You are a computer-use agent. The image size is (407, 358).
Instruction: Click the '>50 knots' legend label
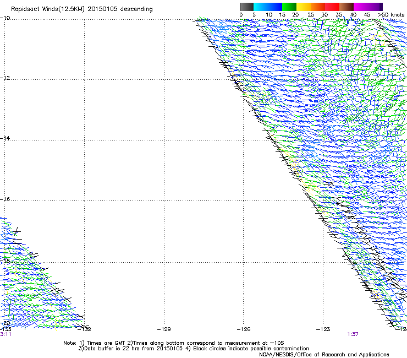[x=391, y=15]
